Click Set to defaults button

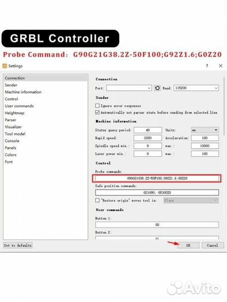(x=18, y=245)
